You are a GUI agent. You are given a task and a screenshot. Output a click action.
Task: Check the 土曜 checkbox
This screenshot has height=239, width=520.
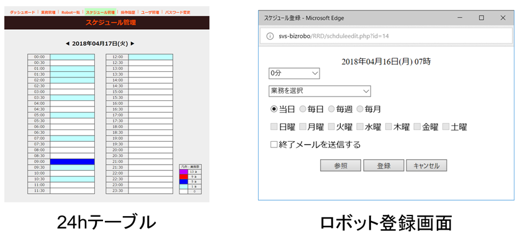click(x=446, y=127)
